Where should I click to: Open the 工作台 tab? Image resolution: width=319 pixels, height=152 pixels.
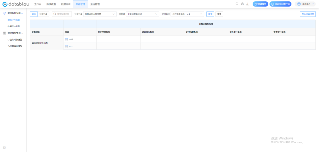(x=38, y=4)
